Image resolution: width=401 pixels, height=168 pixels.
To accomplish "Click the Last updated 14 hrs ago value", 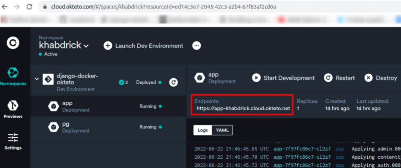I will click(x=369, y=109).
